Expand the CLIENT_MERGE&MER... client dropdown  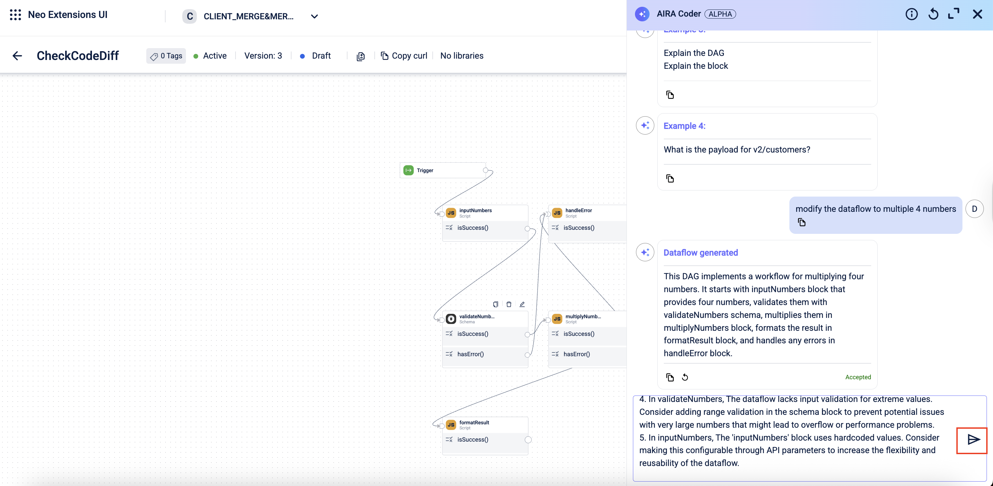314,17
